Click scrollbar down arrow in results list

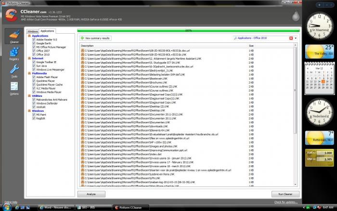(x=295, y=185)
